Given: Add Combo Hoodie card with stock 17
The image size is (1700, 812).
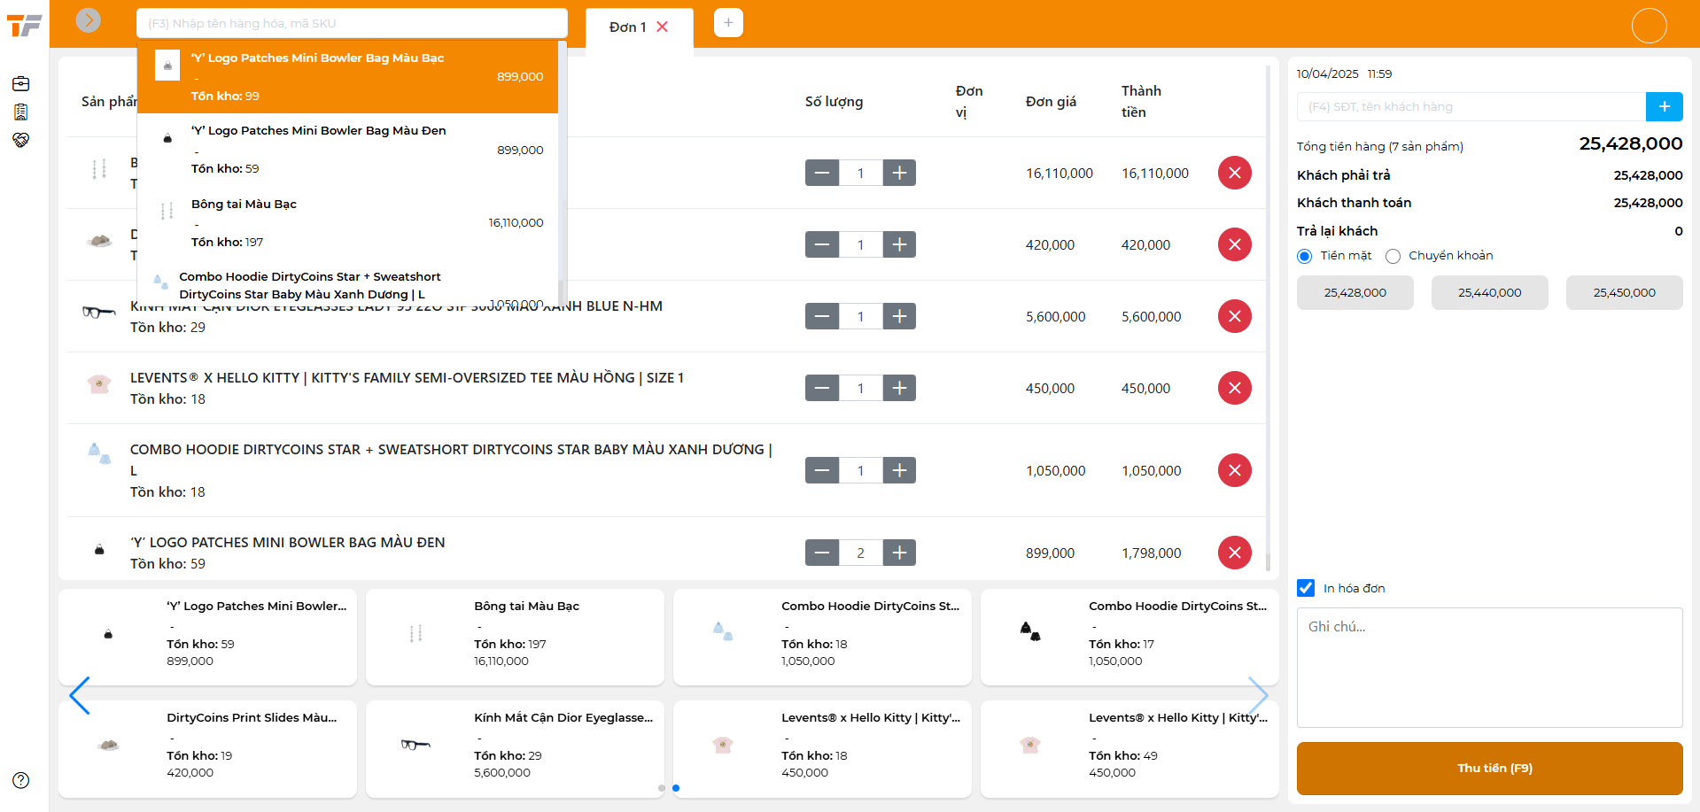Looking at the screenshot, I should 1129,637.
